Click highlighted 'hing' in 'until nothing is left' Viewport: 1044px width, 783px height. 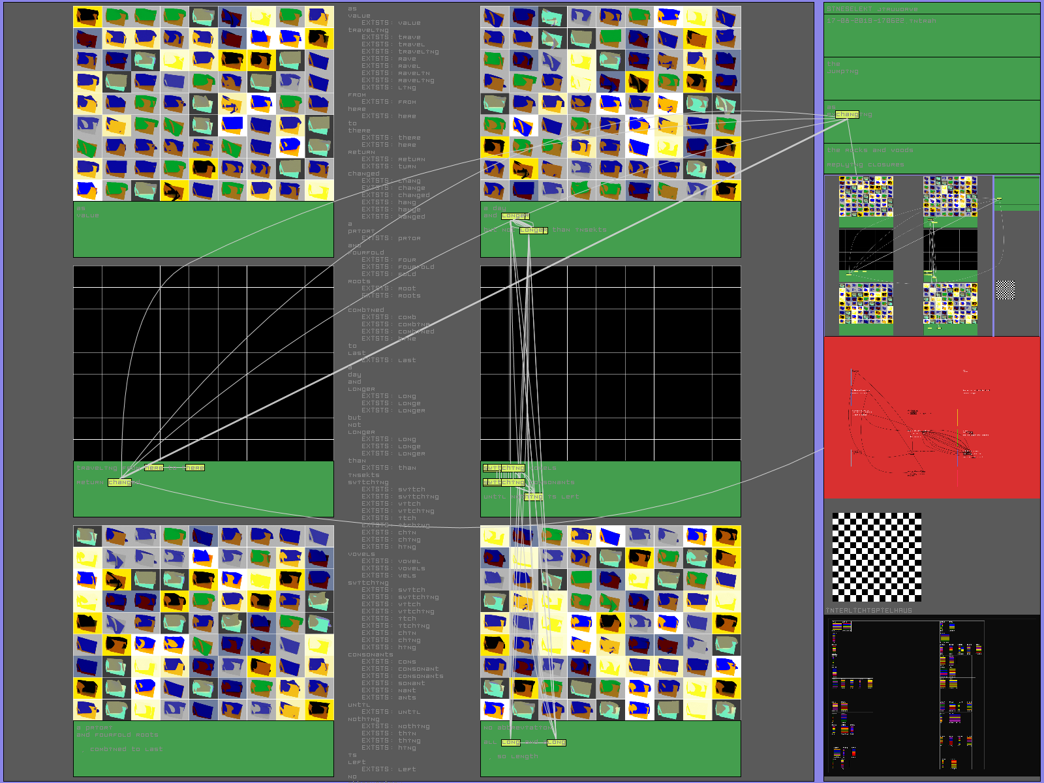tap(533, 497)
